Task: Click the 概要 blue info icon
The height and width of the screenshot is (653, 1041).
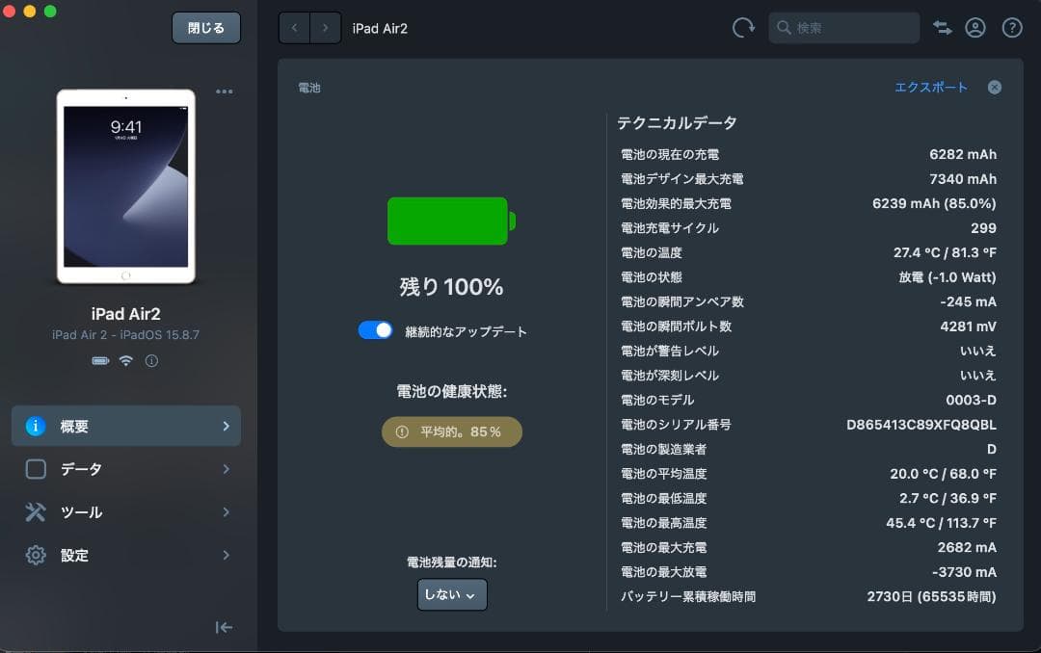Action: pos(36,426)
